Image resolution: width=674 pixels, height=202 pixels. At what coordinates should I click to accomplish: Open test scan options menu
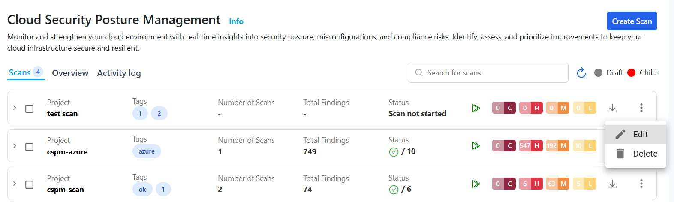[x=641, y=108]
